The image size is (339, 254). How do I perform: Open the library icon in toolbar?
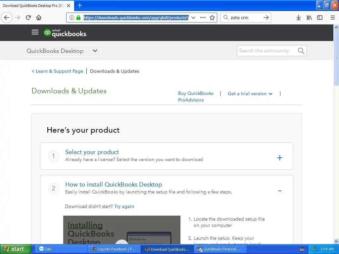tap(309, 18)
